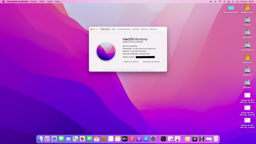Open Music in the Dock

point(132,139)
